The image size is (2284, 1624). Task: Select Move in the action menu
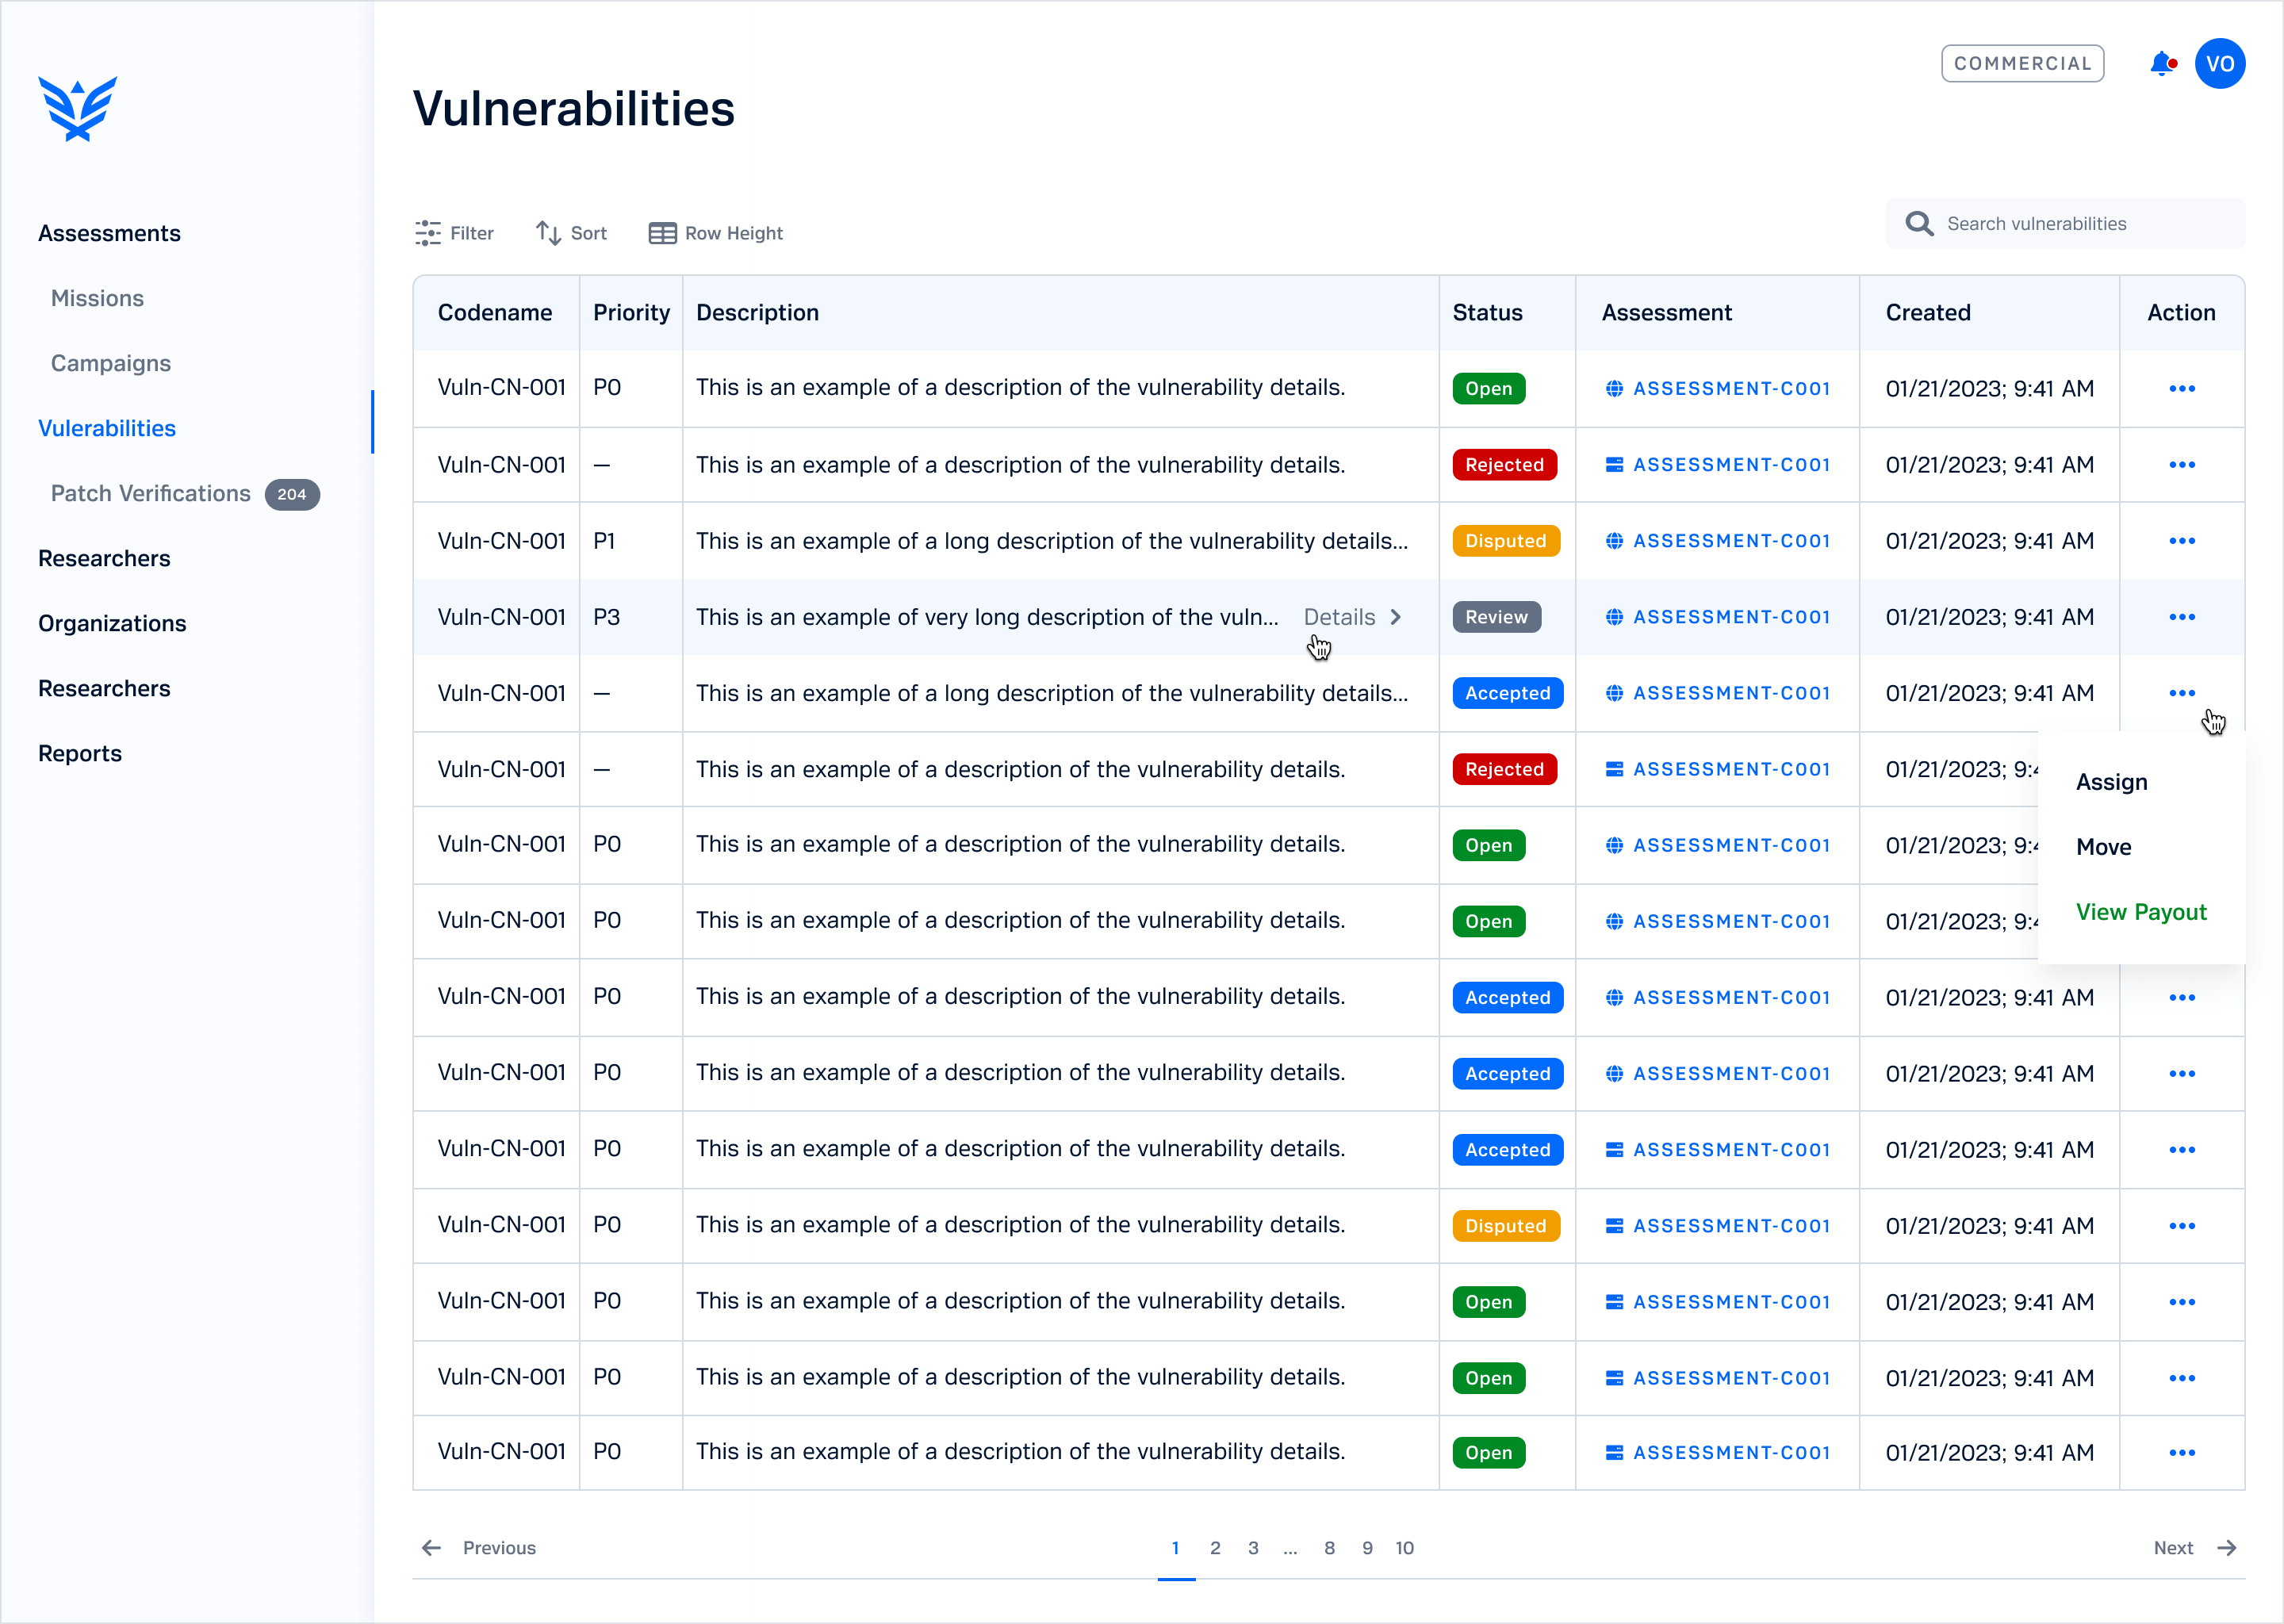click(x=2103, y=847)
